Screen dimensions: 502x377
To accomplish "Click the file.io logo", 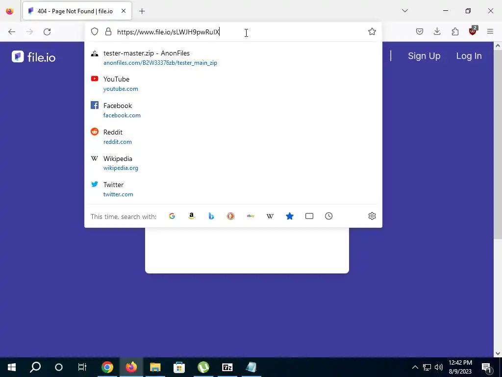I will pyautogui.click(x=34, y=57).
